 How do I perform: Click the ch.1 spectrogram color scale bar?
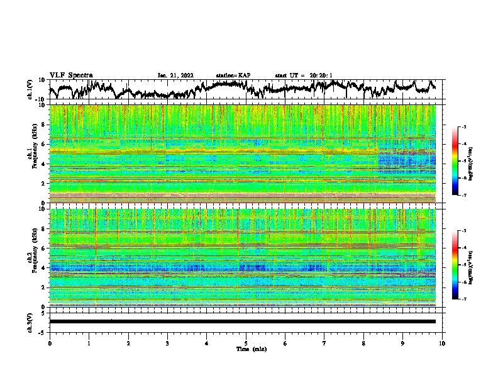455,161
